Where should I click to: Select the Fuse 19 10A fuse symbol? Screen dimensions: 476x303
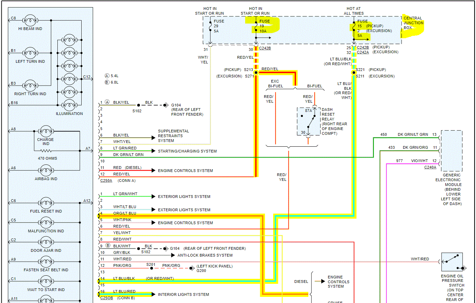click(256, 26)
